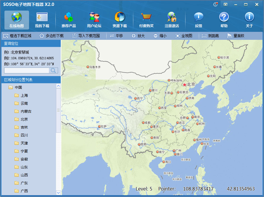
Task: Click the 沈阳 city marker
Action: click(208, 76)
